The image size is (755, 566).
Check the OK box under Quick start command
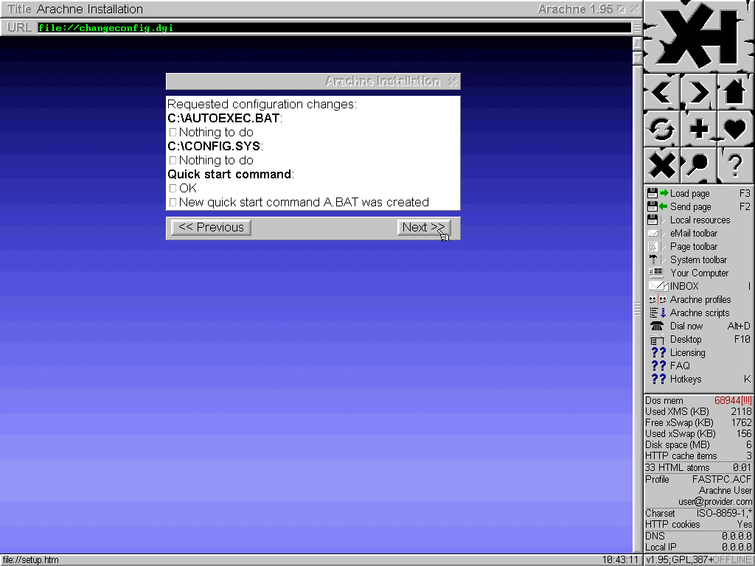(x=173, y=188)
